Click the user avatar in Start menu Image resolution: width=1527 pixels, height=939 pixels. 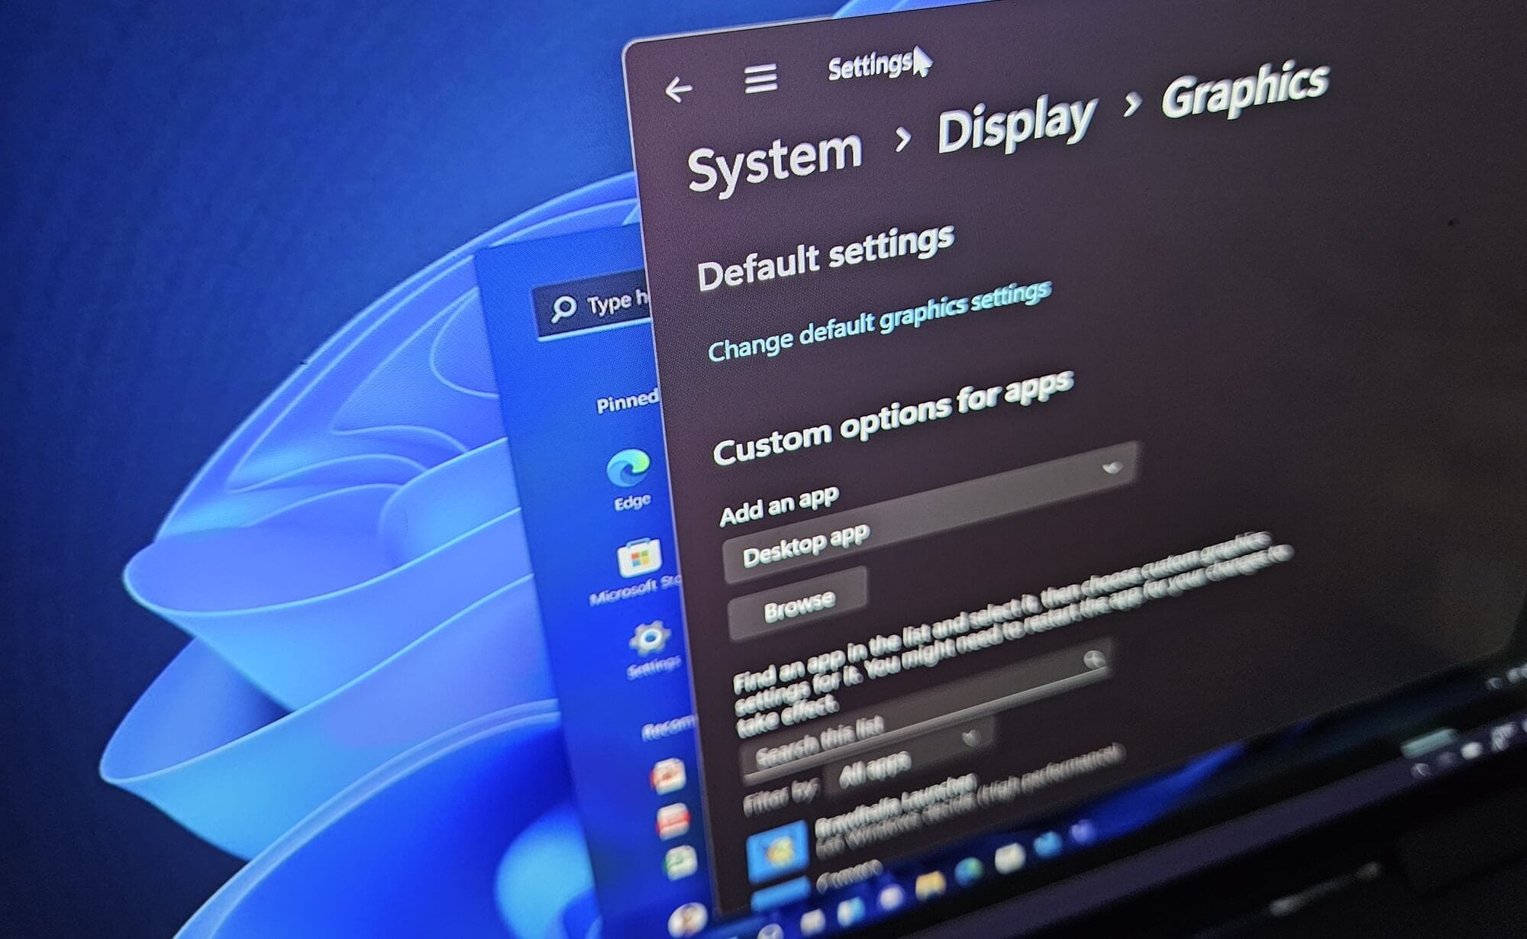(x=687, y=919)
